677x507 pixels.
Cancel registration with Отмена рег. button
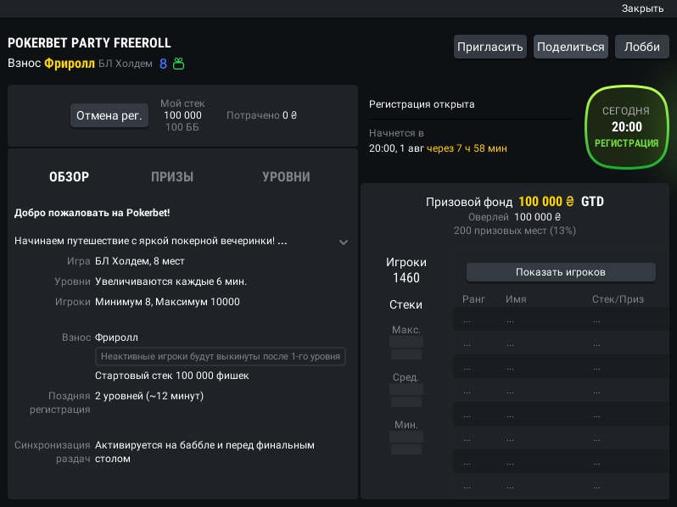[x=109, y=115]
